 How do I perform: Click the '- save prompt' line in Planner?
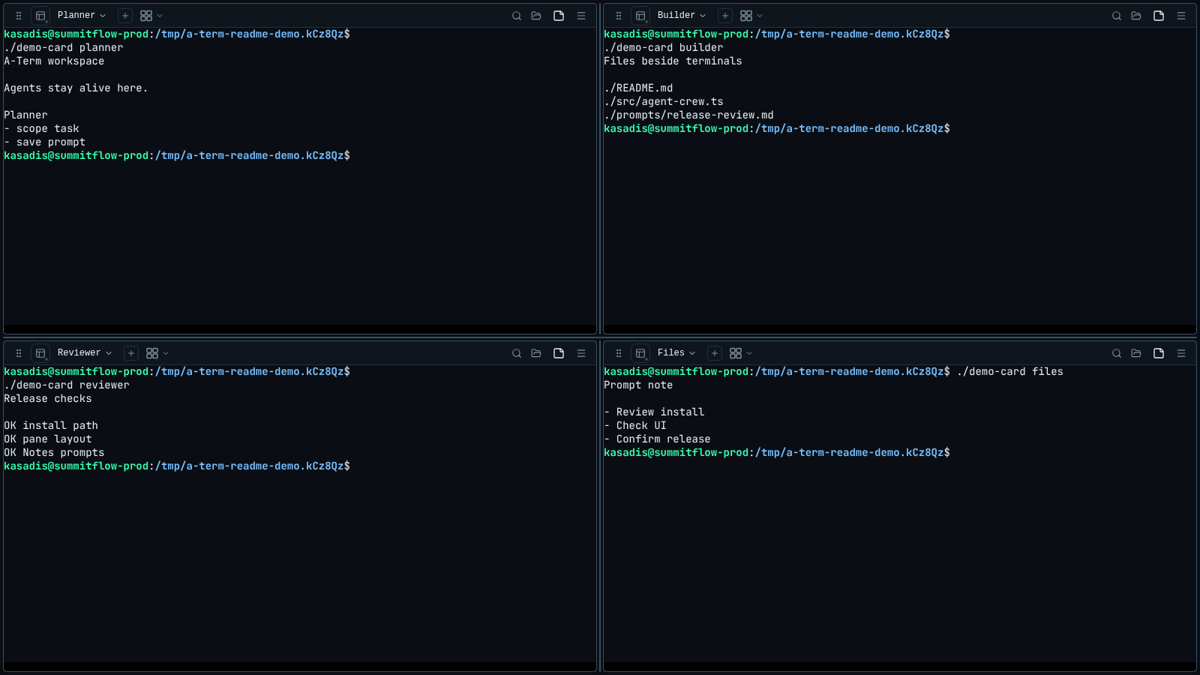click(44, 142)
